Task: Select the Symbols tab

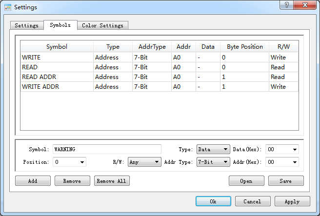Action: [60, 25]
